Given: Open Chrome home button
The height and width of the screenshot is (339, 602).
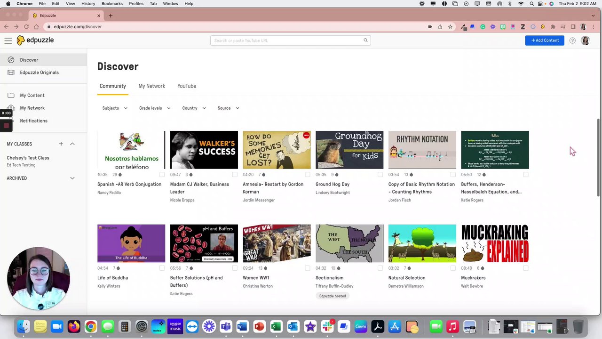Looking at the screenshot, I should click(x=36, y=27).
